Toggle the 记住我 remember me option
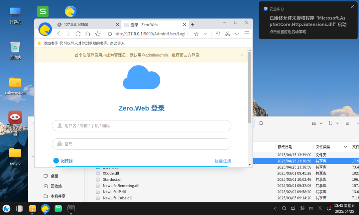The width and height of the screenshot is (359, 215). coord(63,161)
